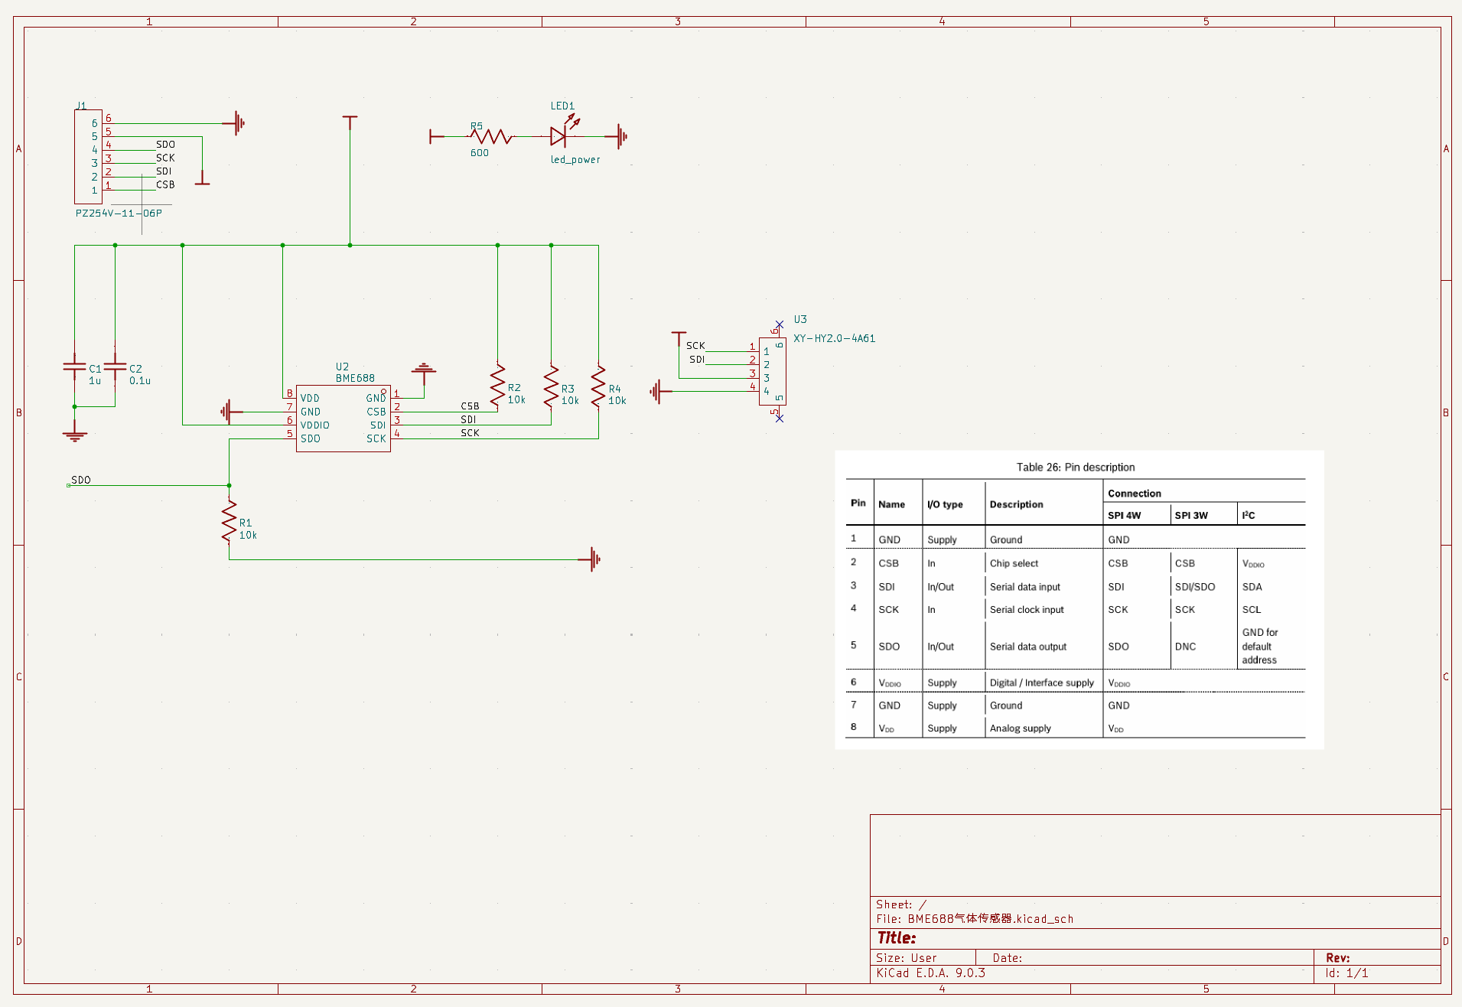The height and width of the screenshot is (1007, 1462).
Task: Click the SDO label left of R1
Action: (x=80, y=480)
